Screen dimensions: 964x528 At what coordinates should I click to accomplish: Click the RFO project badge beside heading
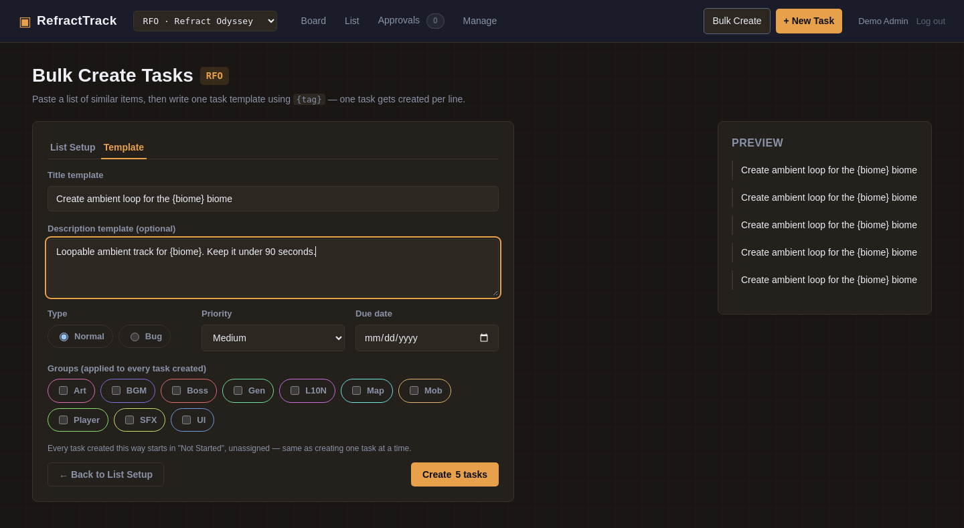[214, 76]
